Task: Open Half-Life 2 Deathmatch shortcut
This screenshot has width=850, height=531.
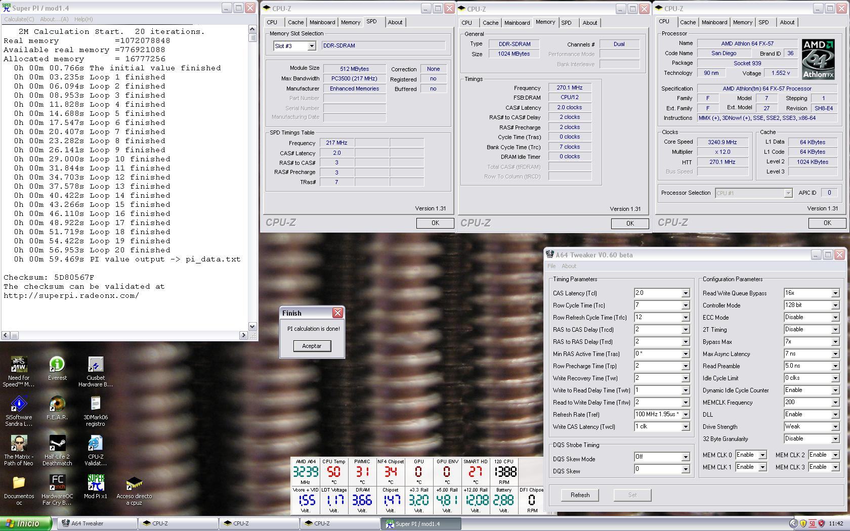Action: click(57, 444)
